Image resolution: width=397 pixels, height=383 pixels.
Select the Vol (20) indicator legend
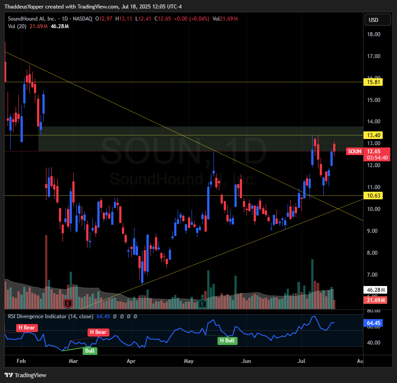click(x=17, y=26)
